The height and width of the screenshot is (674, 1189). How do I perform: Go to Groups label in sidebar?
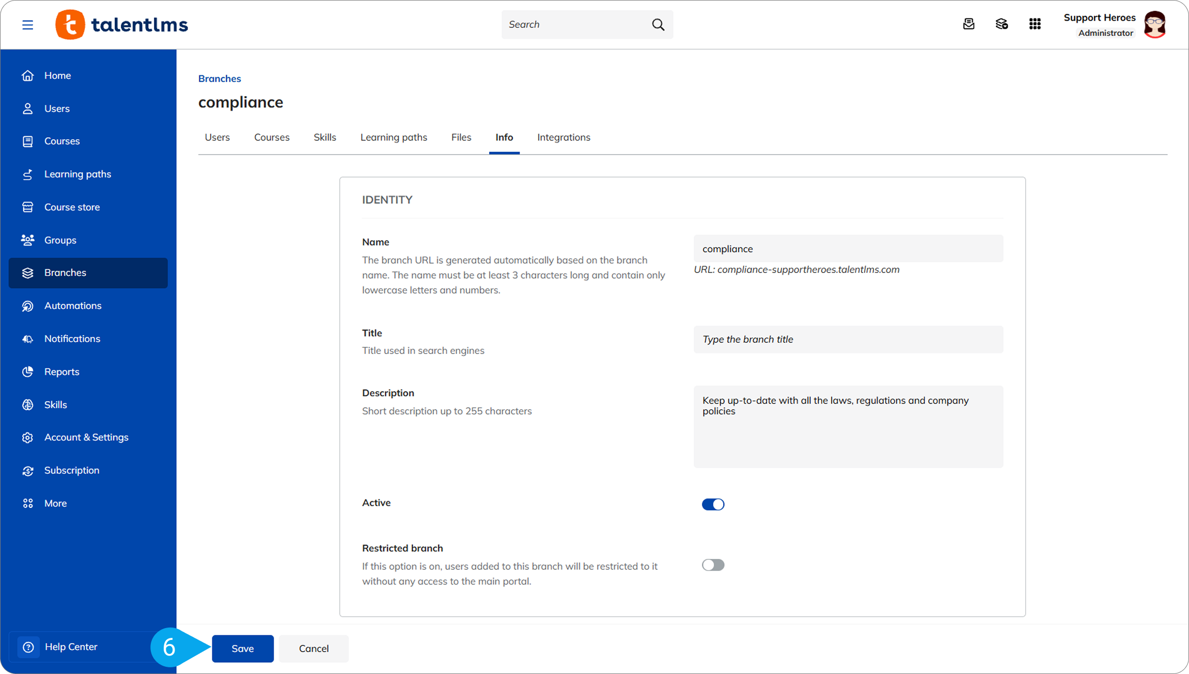coord(60,240)
